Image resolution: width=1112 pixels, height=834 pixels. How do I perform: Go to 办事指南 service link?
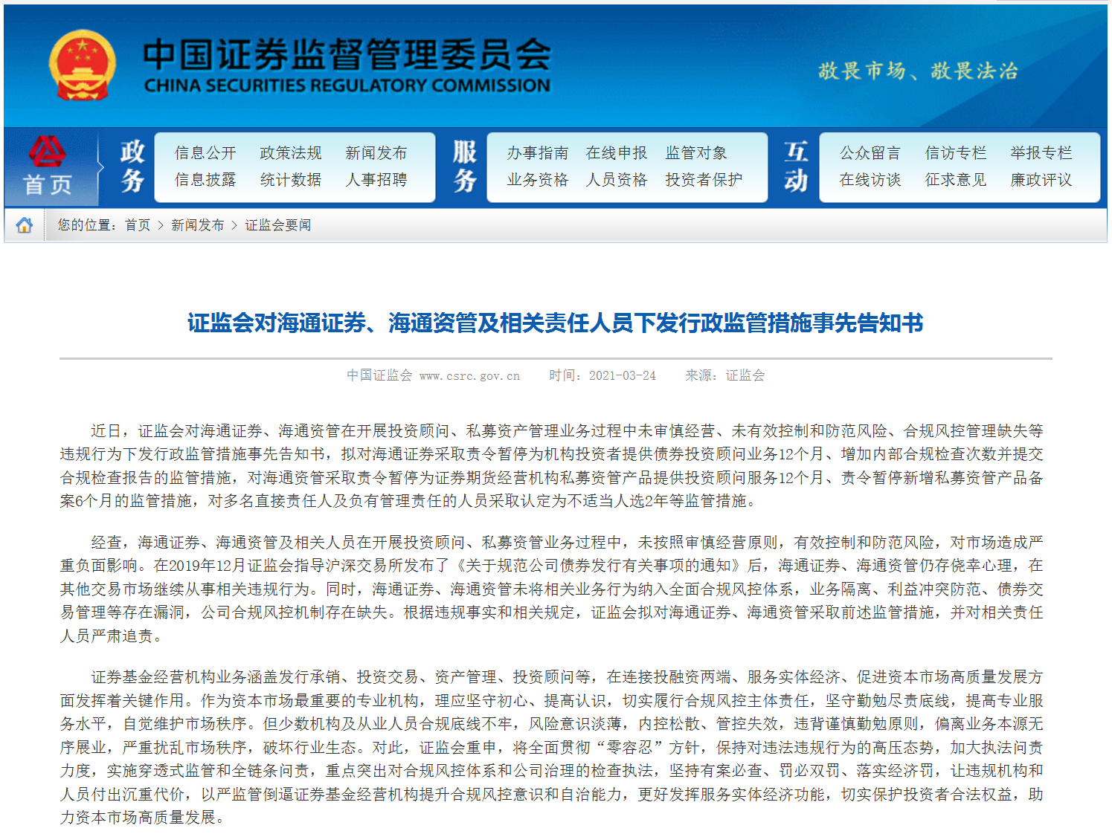point(538,153)
